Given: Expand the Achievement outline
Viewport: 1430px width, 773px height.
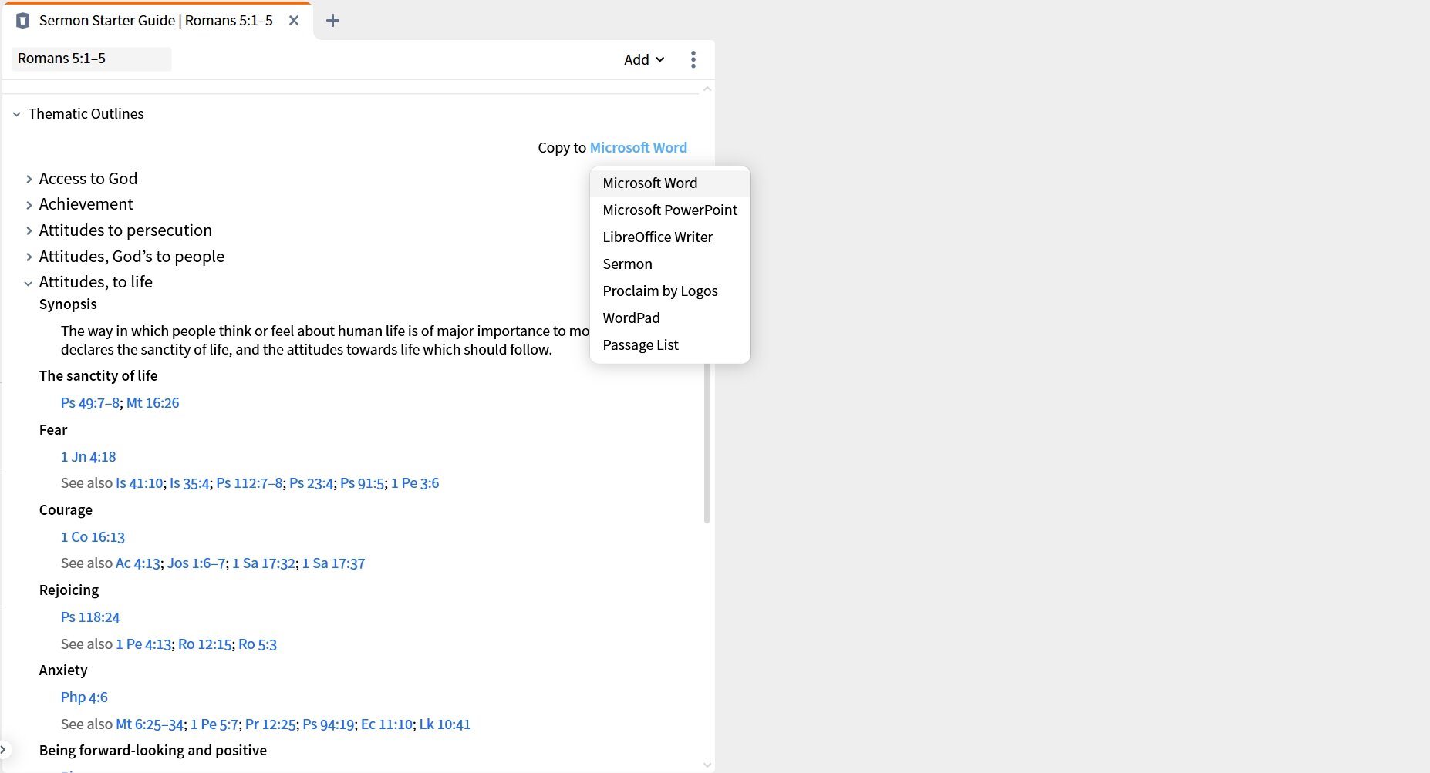Looking at the screenshot, I should pos(29,205).
